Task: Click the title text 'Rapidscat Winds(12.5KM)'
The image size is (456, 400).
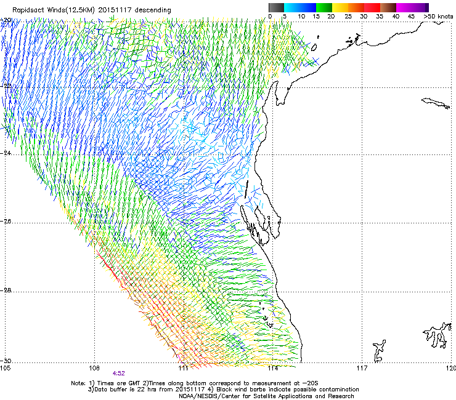Action: [54, 10]
